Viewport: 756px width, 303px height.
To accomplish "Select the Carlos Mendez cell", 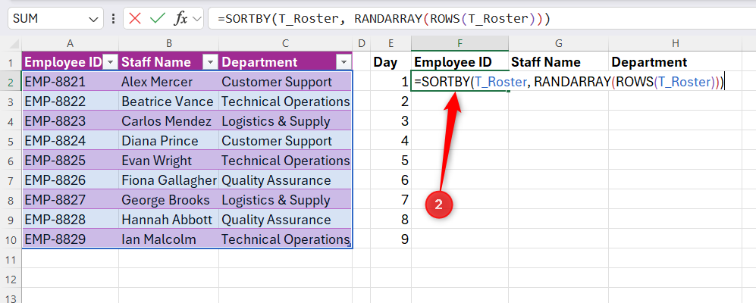I will pyautogui.click(x=169, y=121).
